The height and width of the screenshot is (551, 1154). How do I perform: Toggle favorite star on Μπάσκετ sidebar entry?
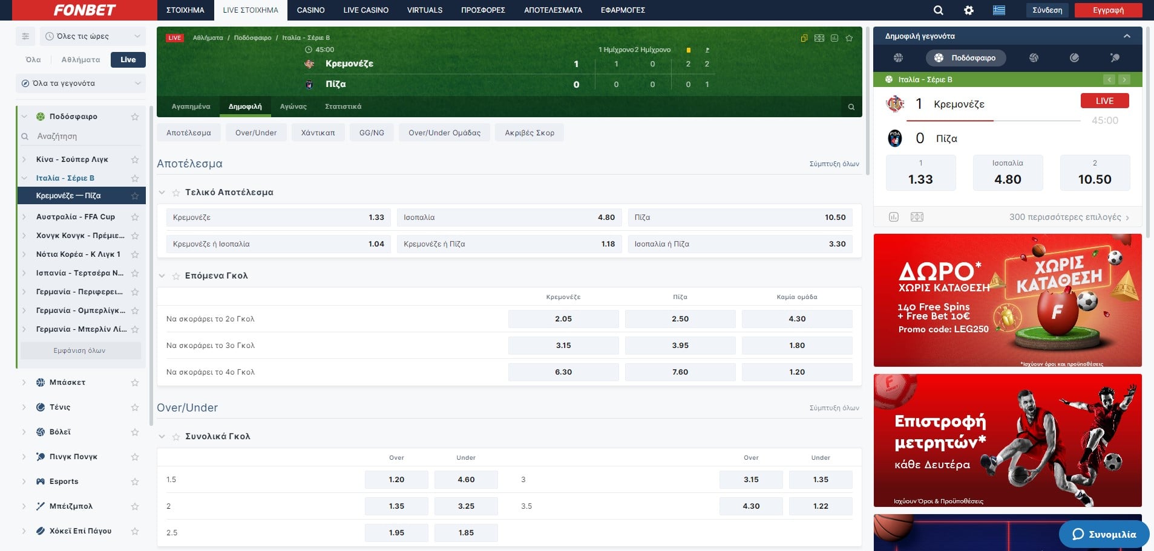click(134, 382)
